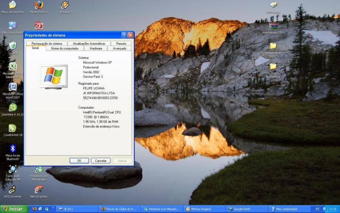
Task: Click the product ID 55274-640-8816093-23709
Action: pos(100,98)
